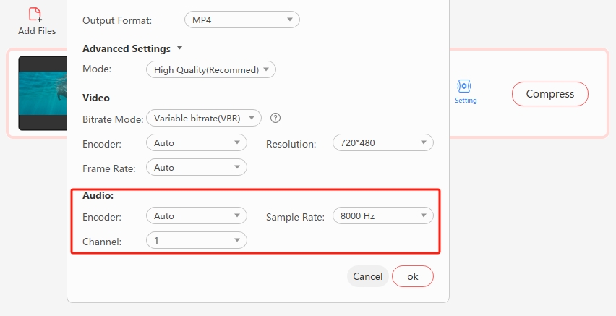The width and height of the screenshot is (616, 316).
Task: Click the Audio: section heading
Action: pyautogui.click(x=98, y=195)
